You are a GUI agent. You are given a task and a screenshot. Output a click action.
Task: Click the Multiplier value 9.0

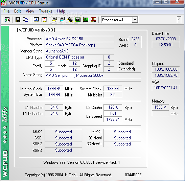tap(113, 95)
